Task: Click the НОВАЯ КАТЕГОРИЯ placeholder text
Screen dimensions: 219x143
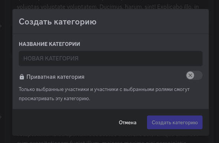Action: pos(51,58)
